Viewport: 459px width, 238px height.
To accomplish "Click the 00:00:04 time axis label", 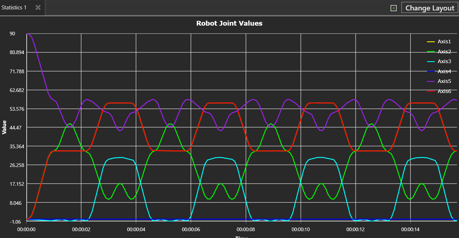I will [136, 229].
